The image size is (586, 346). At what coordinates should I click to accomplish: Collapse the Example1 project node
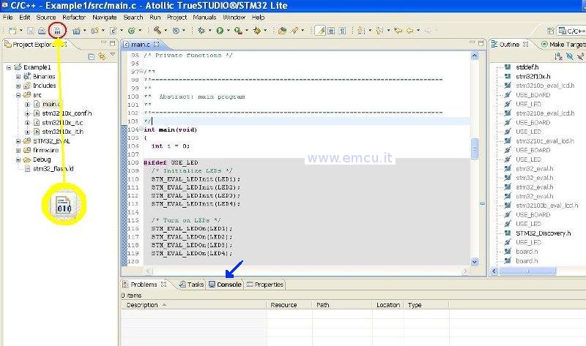point(9,67)
